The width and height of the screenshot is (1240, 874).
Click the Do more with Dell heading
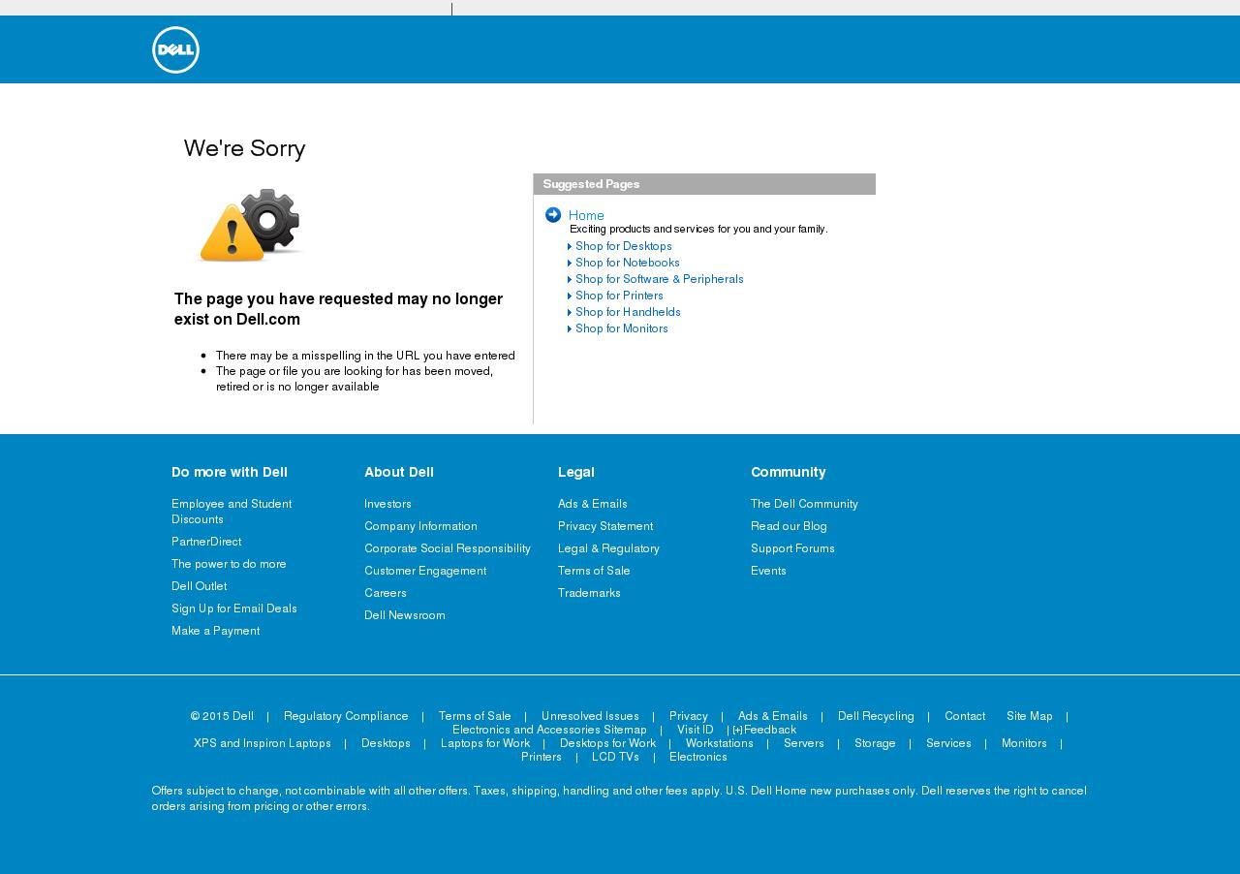pyautogui.click(x=230, y=472)
